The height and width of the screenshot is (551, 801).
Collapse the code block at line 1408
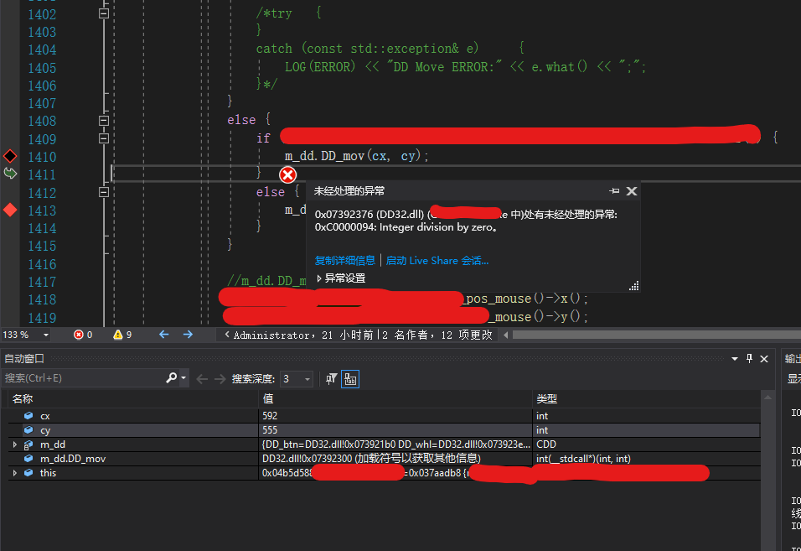click(x=103, y=120)
